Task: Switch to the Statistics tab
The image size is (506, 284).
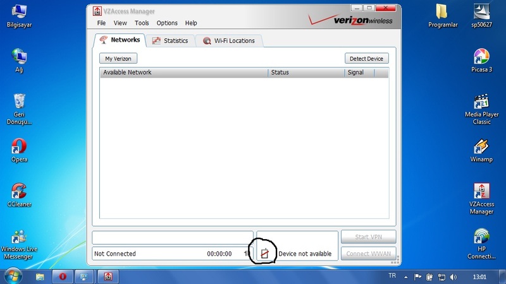Action: (x=170, y=40)
